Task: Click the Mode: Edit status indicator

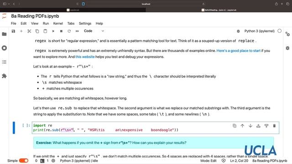Action: (x=208, y=161)
